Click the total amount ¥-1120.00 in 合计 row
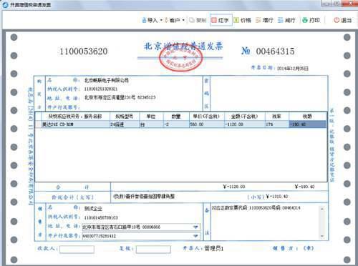The width and height of the screenshot is (358, 266). coord(234,187)
